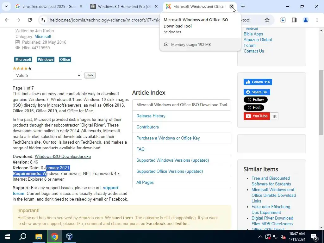
Task: Switch to Chrome taskbar icon
Action: point(54,237)
